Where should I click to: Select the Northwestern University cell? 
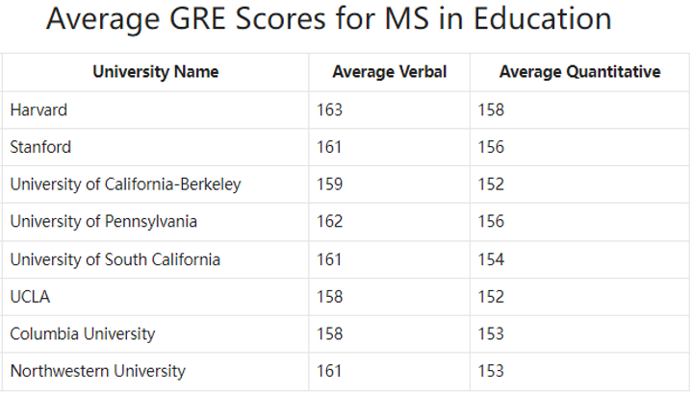click(x=97, y=371)
